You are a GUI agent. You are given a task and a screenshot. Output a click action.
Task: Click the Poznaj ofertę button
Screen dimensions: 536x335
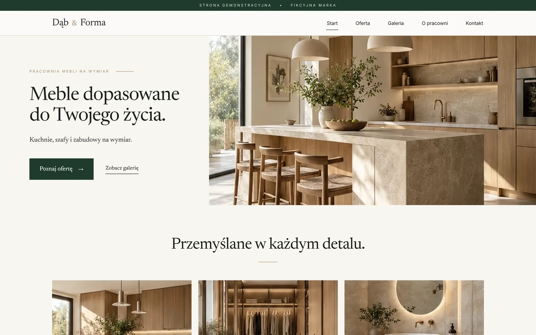coord(61,169)
